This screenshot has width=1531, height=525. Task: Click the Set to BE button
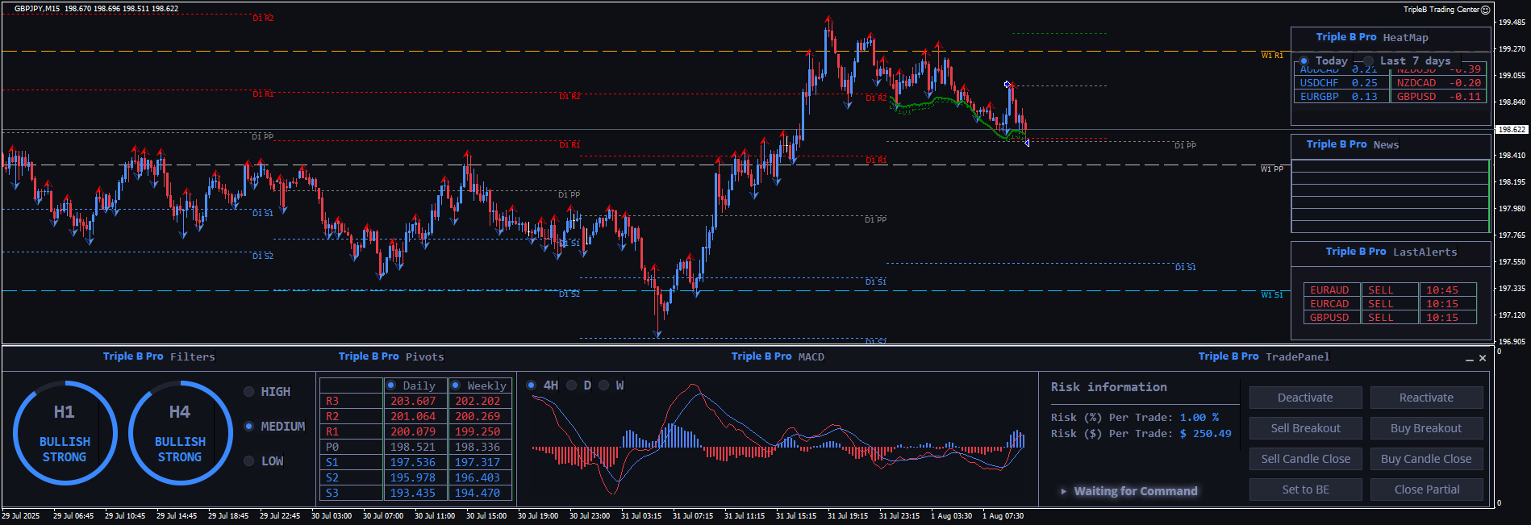coord(1305,490)
